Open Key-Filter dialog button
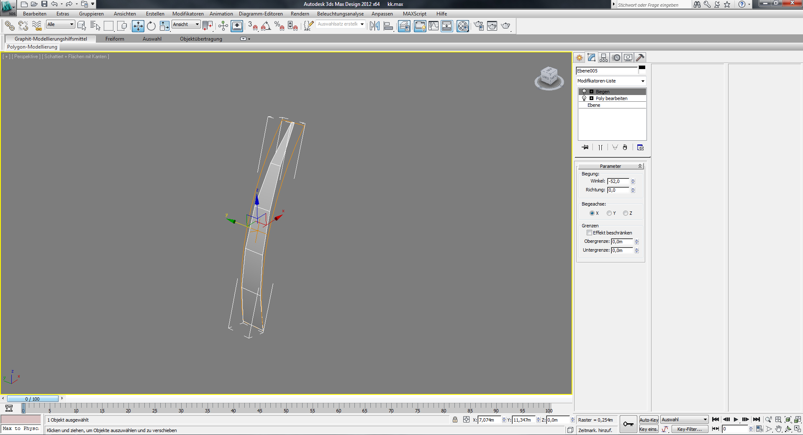 (690, 429)
